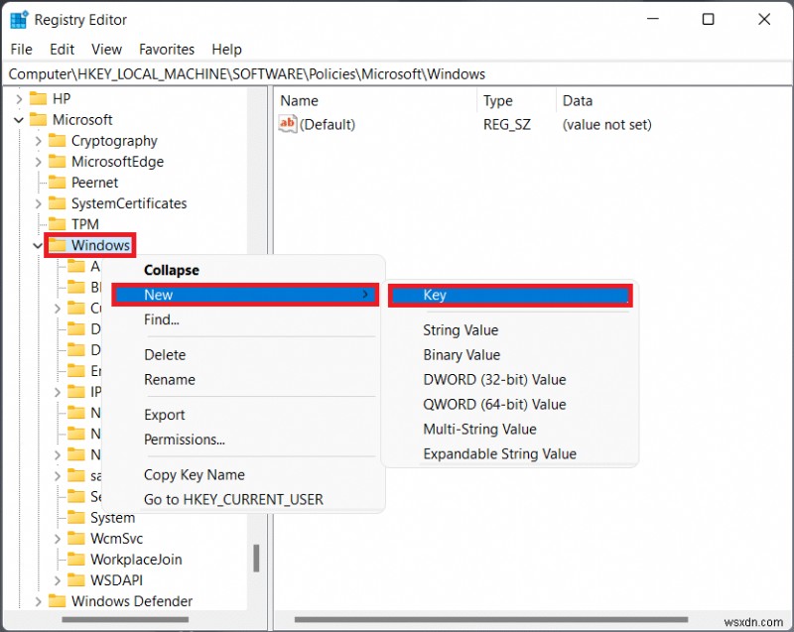The height and width of the screenshot is (632, 794).
Task: Select the (Default) value name
Action: point(328,124)
